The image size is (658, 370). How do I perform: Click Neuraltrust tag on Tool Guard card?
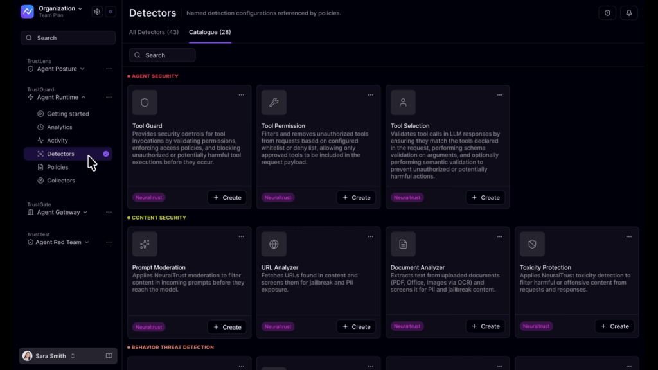pos(149,198)
